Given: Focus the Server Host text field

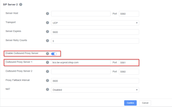Looking at the screenshot, I should (x=81, y=14).
